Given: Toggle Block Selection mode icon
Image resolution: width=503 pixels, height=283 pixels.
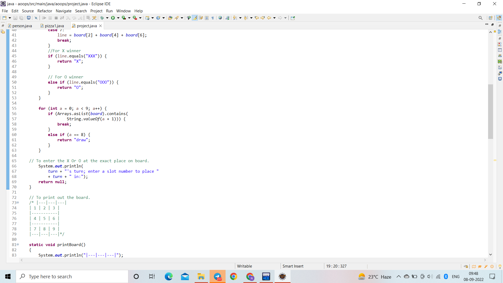Looking at the screenshot, I should (207, 18).
